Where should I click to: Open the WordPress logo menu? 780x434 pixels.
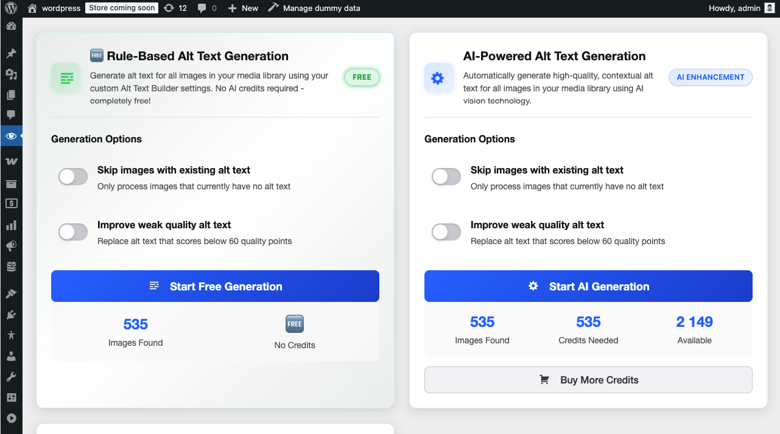(x=11, y=8)
